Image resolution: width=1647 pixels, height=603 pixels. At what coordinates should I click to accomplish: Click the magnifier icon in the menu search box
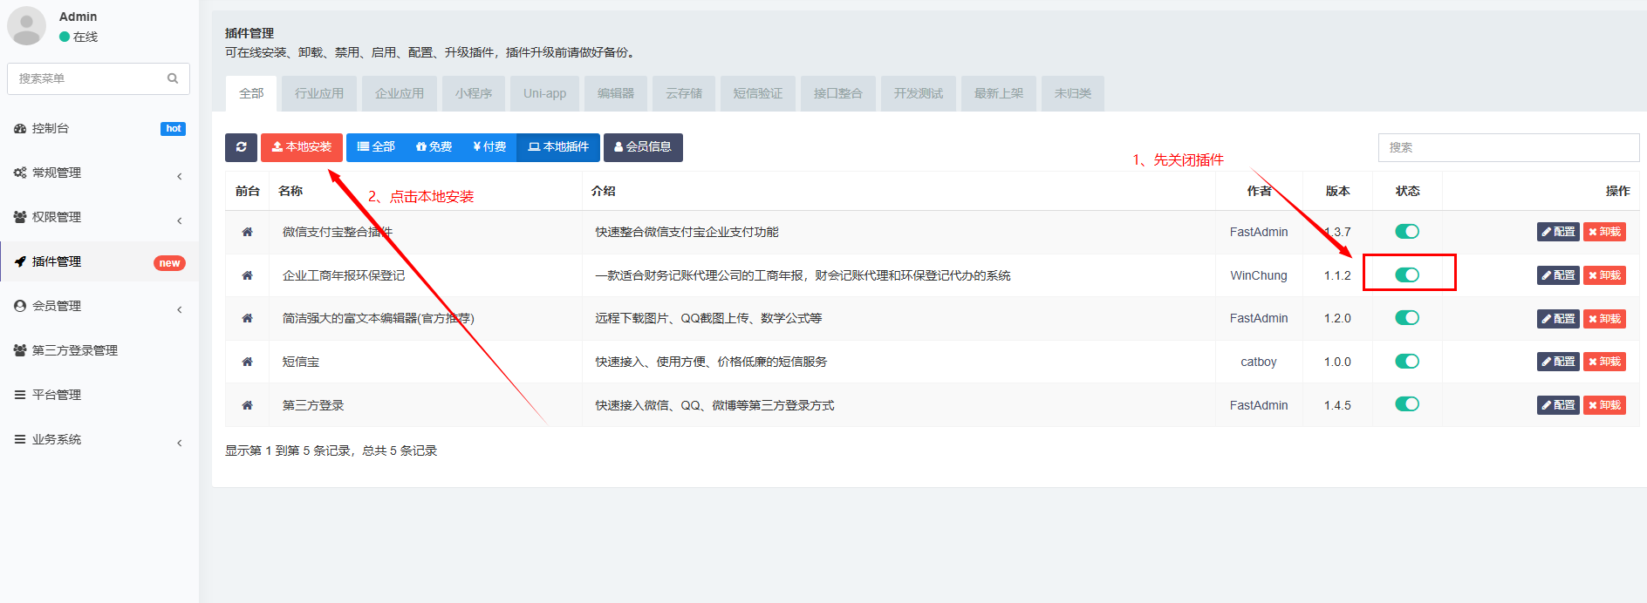173,78
